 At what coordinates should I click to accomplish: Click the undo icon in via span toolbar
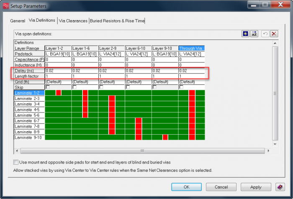265,34
